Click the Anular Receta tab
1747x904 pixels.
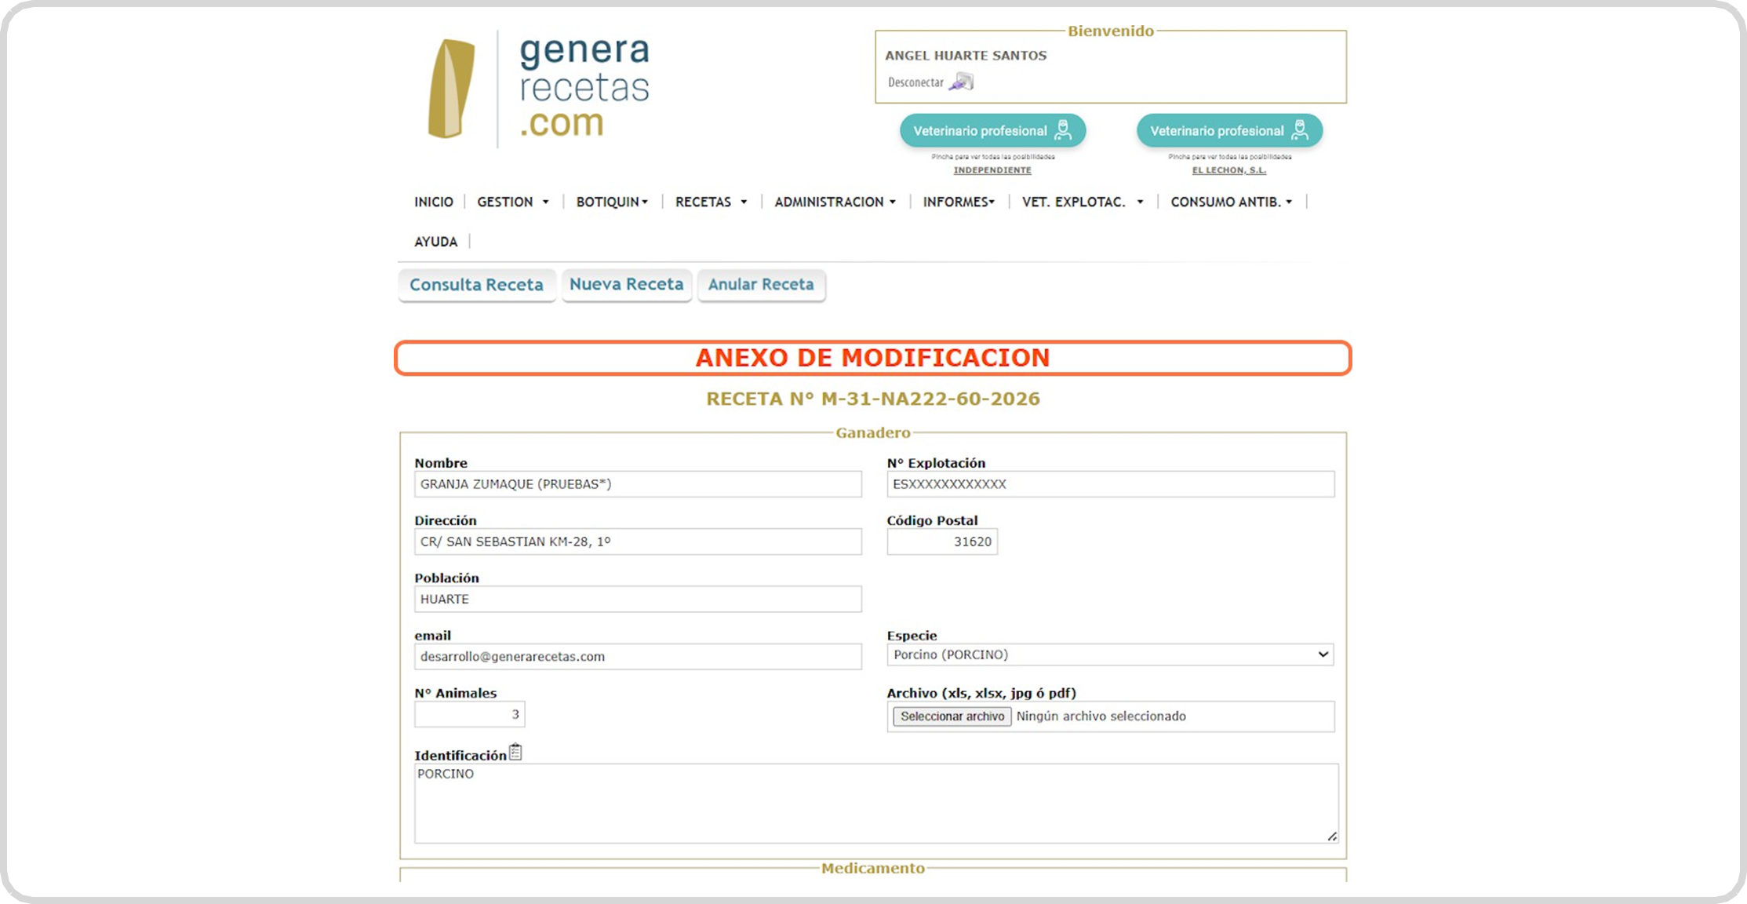tap(761, 284)
